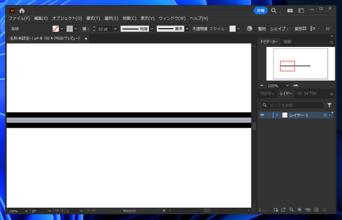
Task: Click the create new sublayer icon
Action: click(x=308, y=210)
